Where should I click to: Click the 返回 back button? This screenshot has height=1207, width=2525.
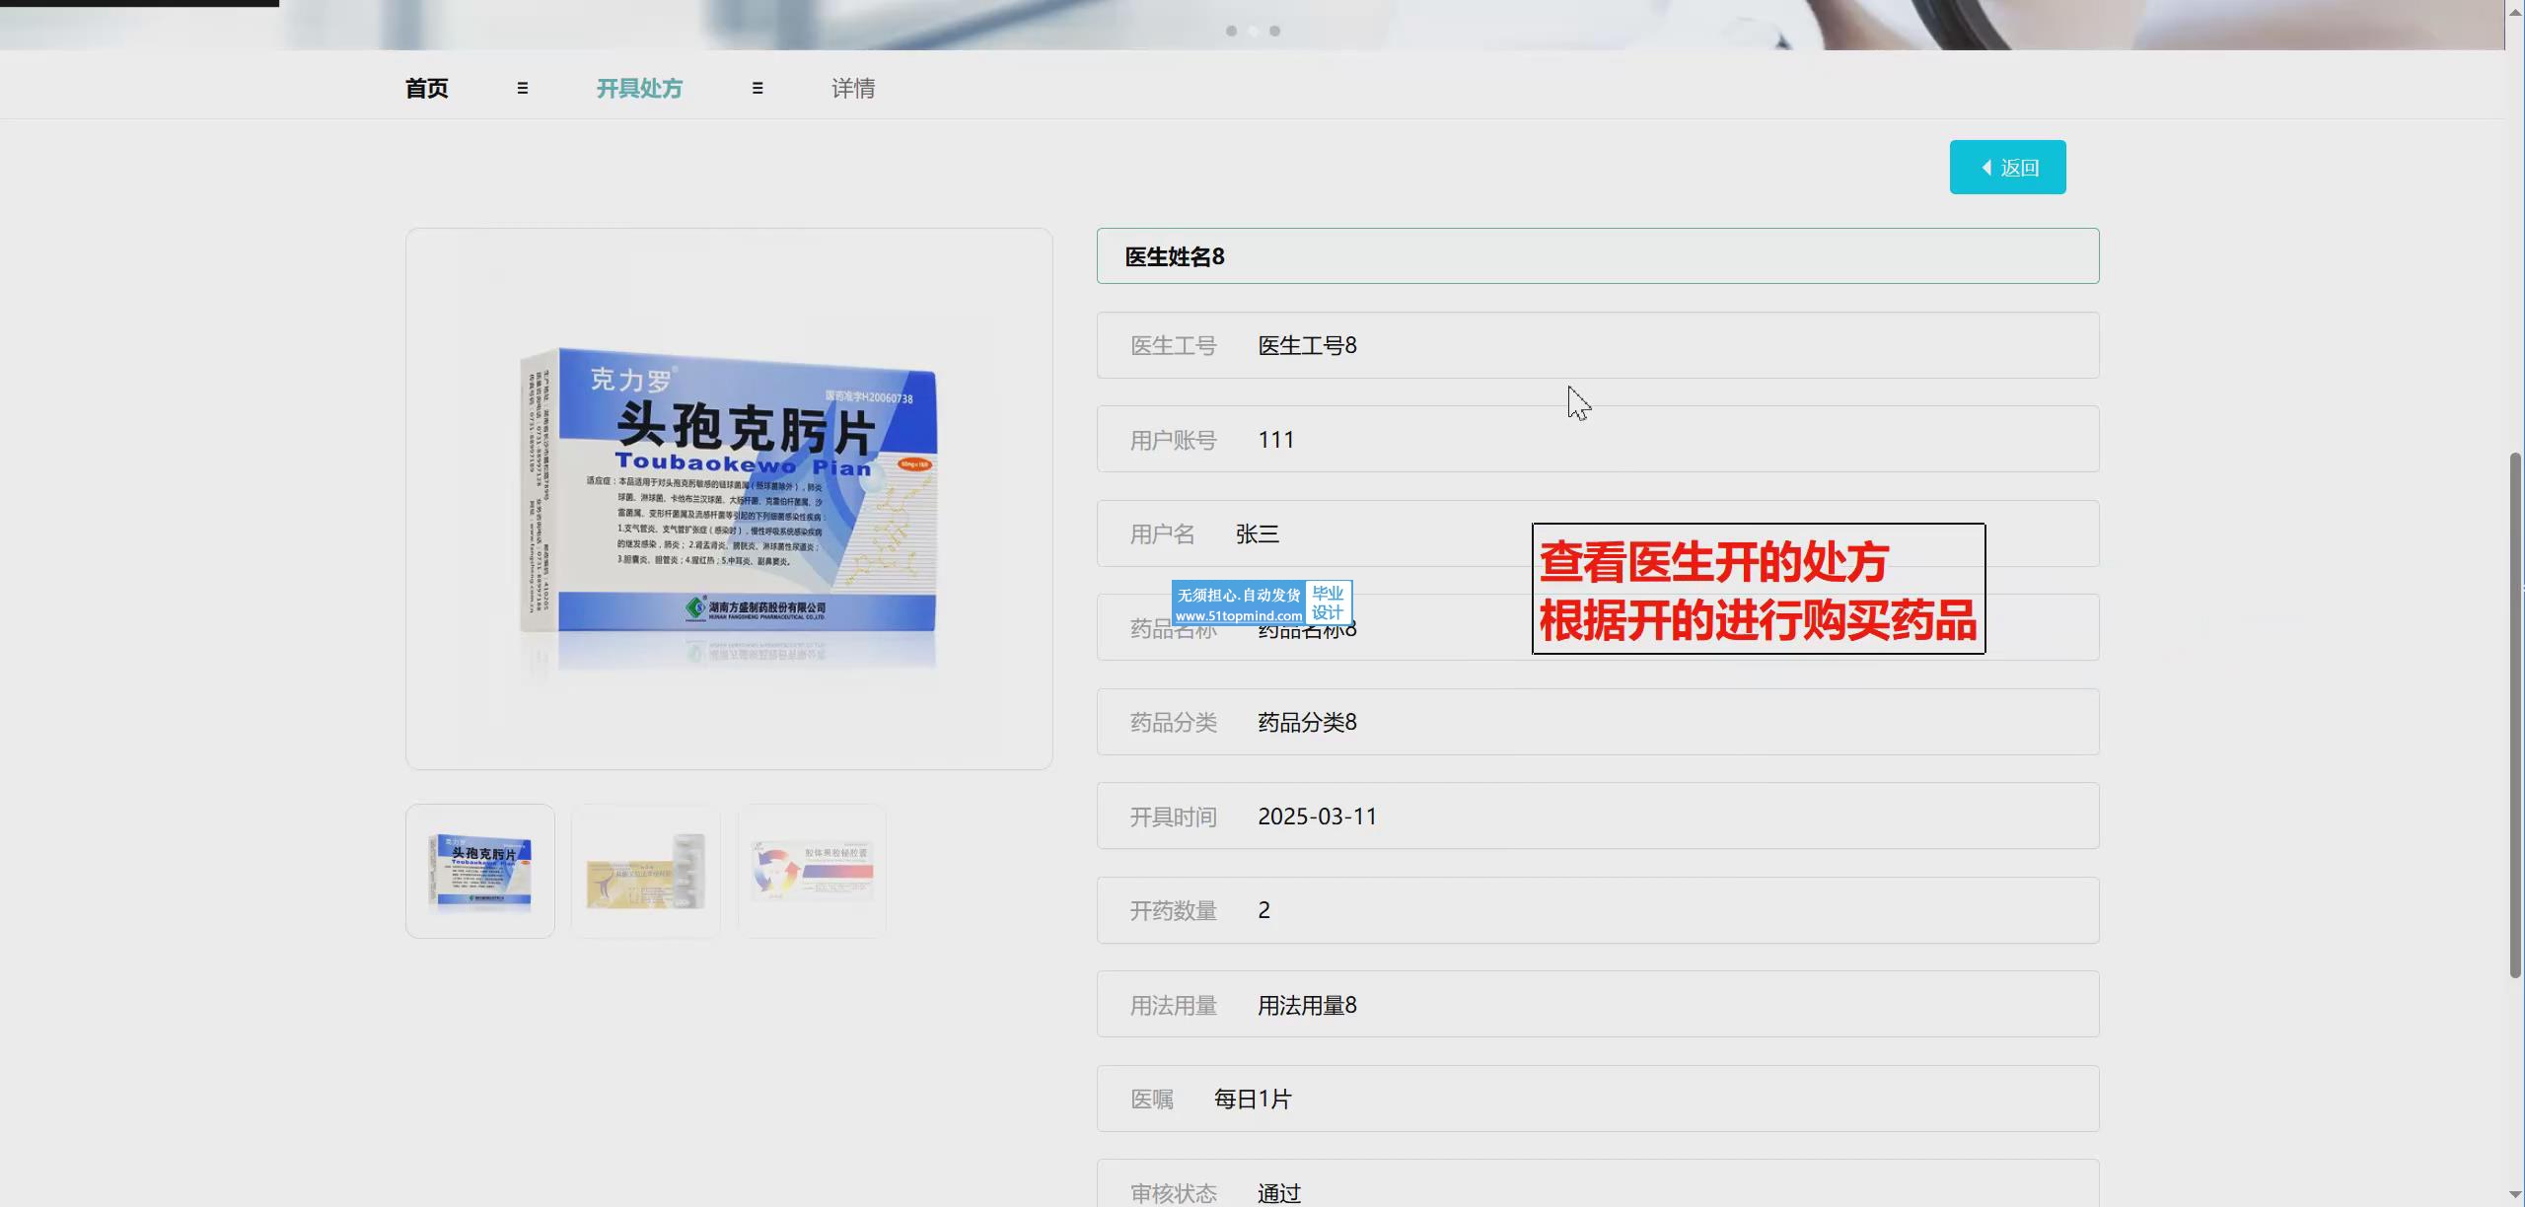click(x=2007, y=168)
